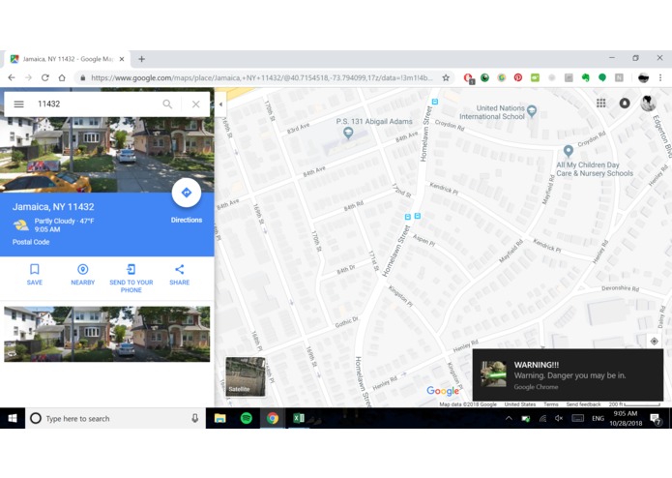Select the Jamaica, NY 11432 Google Maps tab
672x478 pixels.
click(x=68, y=59)
